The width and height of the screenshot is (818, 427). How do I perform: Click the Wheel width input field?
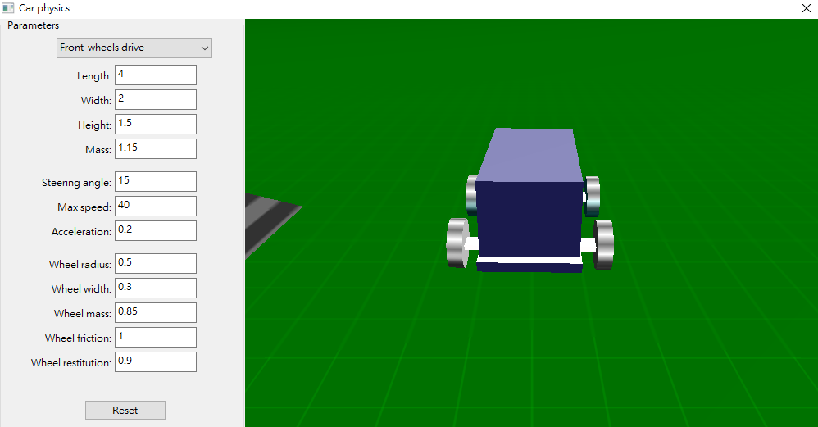(156, 288)
